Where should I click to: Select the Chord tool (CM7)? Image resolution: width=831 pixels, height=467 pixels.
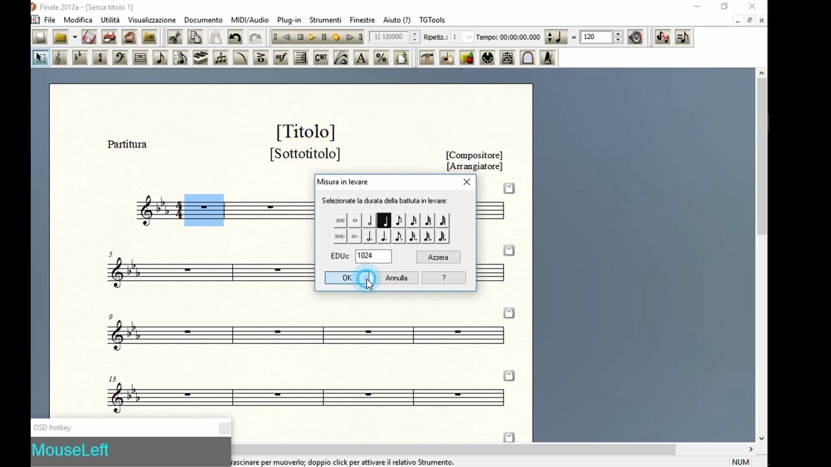pos(321,58)
